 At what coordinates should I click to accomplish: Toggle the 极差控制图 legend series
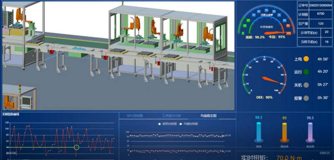(x=167, y=124)
